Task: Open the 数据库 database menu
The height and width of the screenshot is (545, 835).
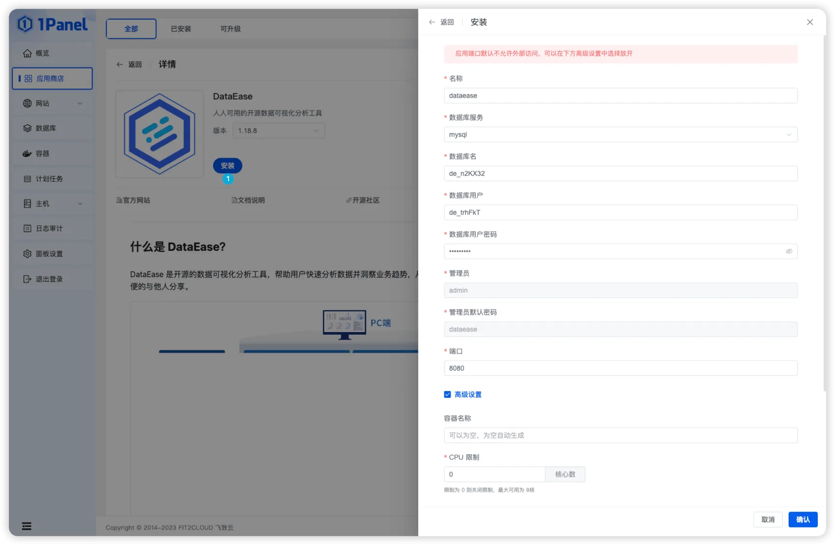Action: [52, 128]
